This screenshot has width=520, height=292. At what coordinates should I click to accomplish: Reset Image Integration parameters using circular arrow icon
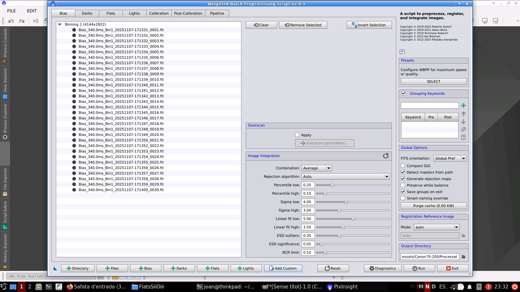(386, 156)
